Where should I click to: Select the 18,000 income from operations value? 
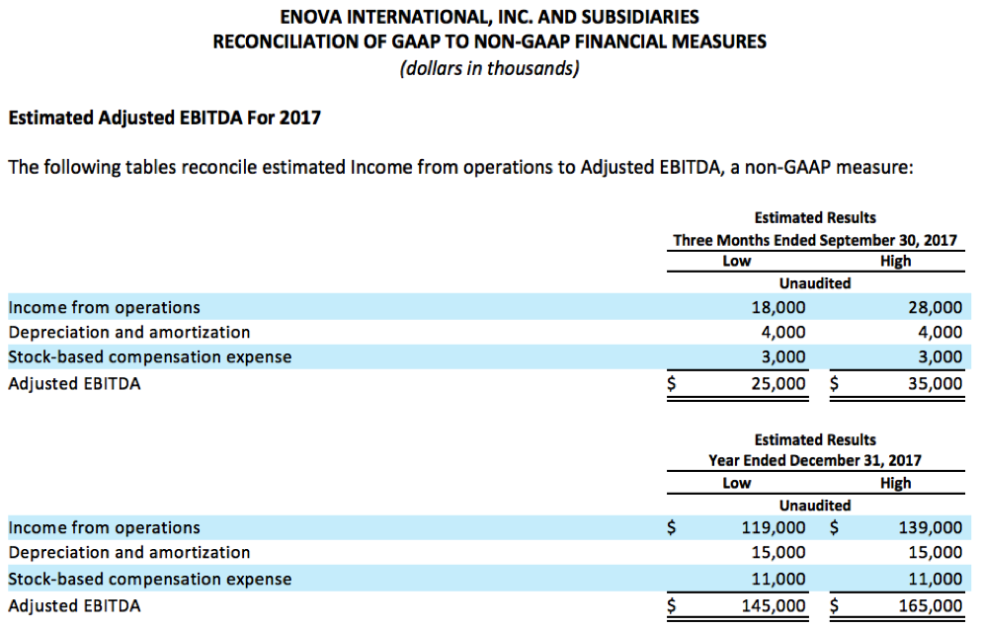tap(778, 308)
